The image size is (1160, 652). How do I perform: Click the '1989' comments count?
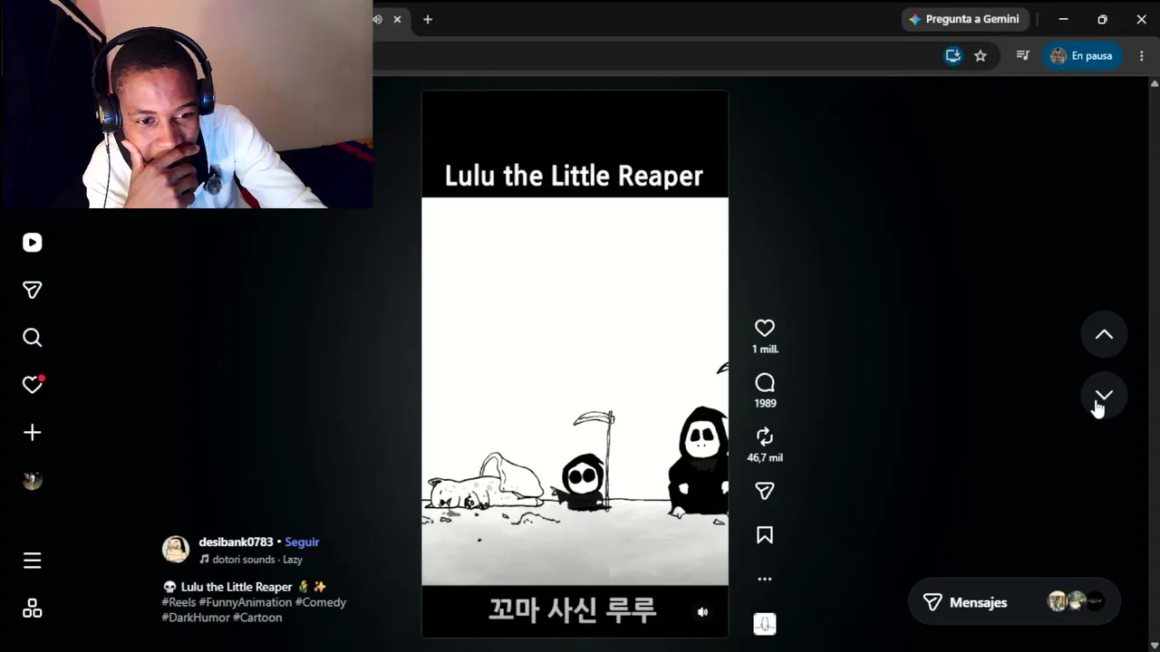(x=765, y=404)
